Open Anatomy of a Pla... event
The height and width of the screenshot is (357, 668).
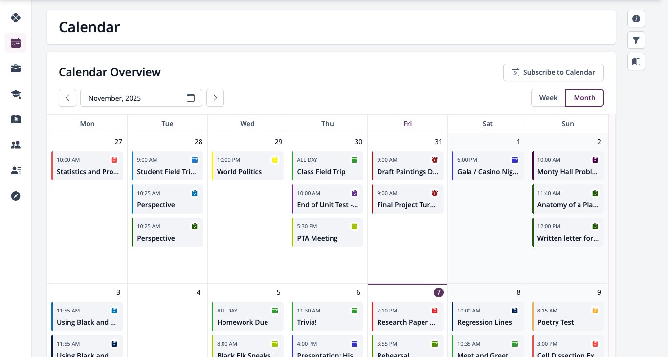[x=568, y=199]
